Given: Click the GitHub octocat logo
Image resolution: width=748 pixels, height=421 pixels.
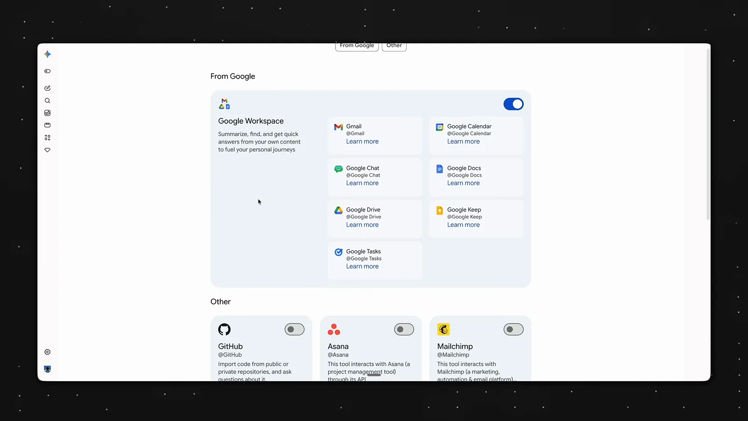Looking at the screenshot, I should click(x=224, y=329).
